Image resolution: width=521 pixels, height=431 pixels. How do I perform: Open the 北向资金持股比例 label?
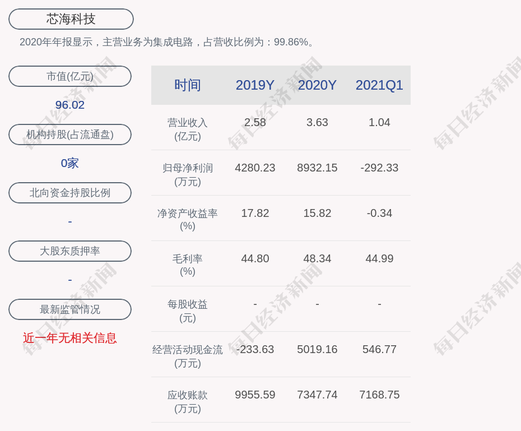point(70,193)
